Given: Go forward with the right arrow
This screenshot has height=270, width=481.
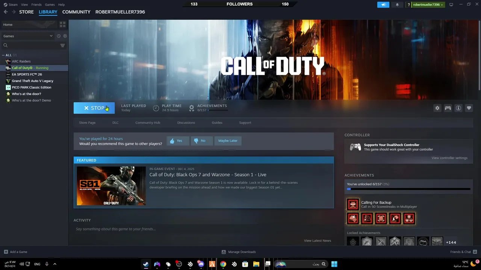Looking at the screenshot, I should click(14, 12).
